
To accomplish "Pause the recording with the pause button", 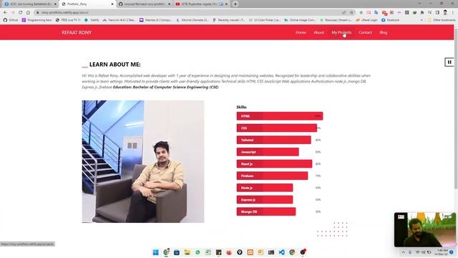I will (x=449, y=62).
